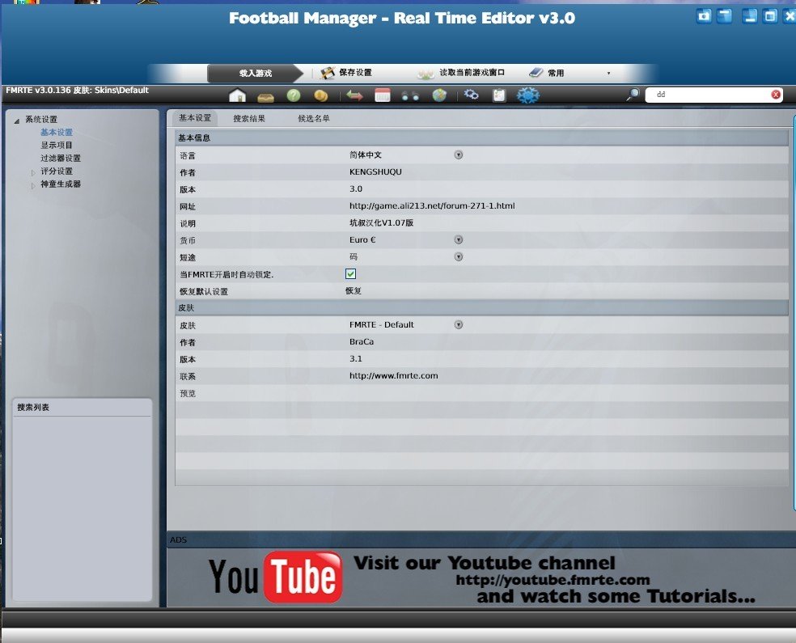Screen dimensions: 796x643
Task: Uncheck auto-lock when FMRTE opens checkbox
Action: pyautogui.click(x=351, y=274)
